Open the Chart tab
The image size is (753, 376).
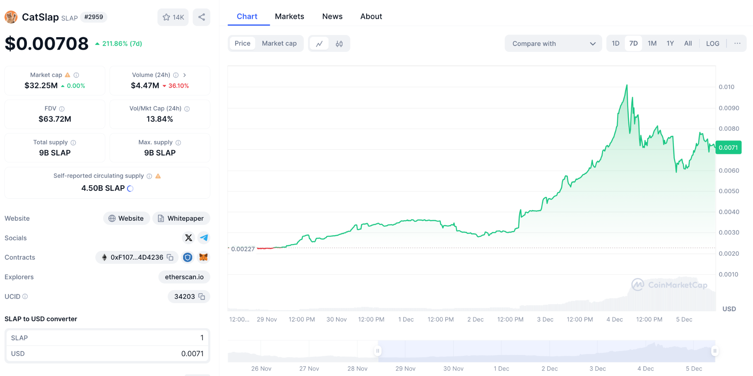[x=247, y=17]
